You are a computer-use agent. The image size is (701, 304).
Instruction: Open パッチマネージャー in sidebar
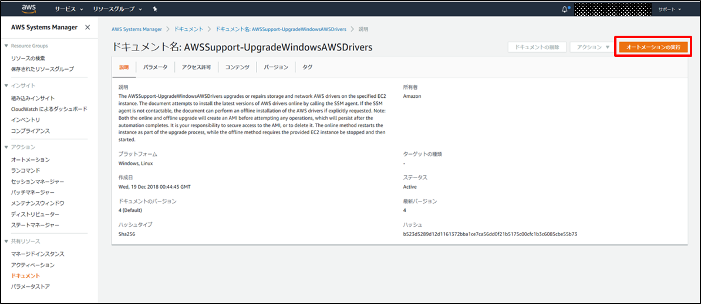(33, 192)
